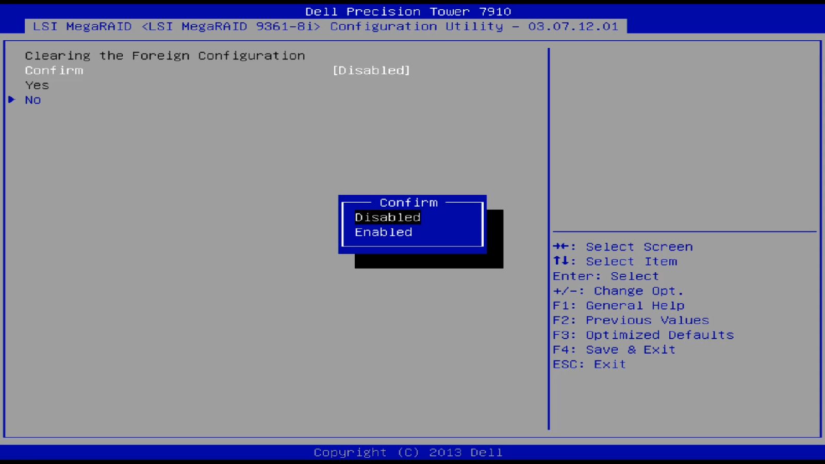825x464 pixels.
Task: Click the Change Opt. help entry
Action: [x=618, y=291]
